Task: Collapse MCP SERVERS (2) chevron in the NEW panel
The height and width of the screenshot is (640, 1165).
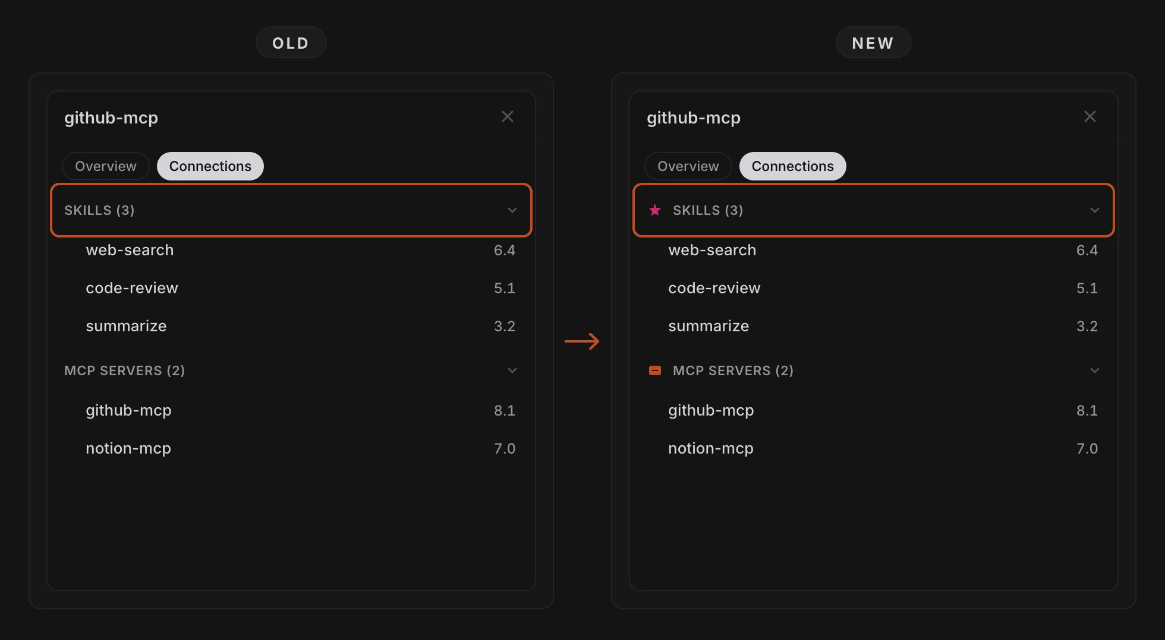Action: [x=1095, y=370]
